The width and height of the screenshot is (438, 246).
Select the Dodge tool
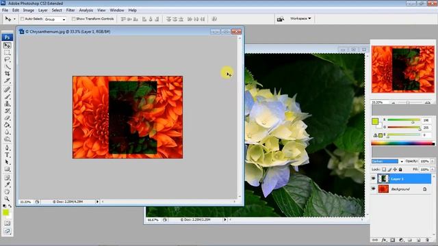click(8, 139)
